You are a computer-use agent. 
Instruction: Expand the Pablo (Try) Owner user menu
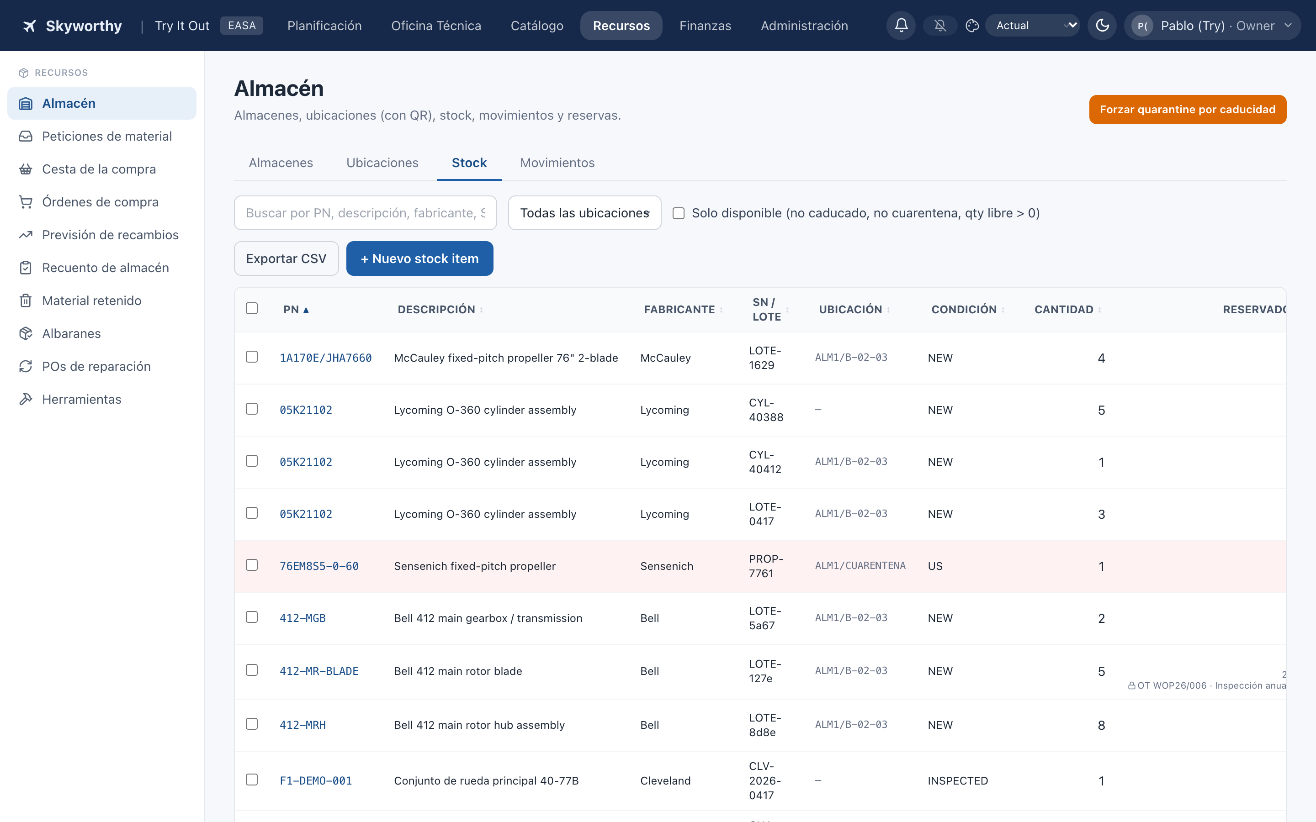pos(1213,26)
